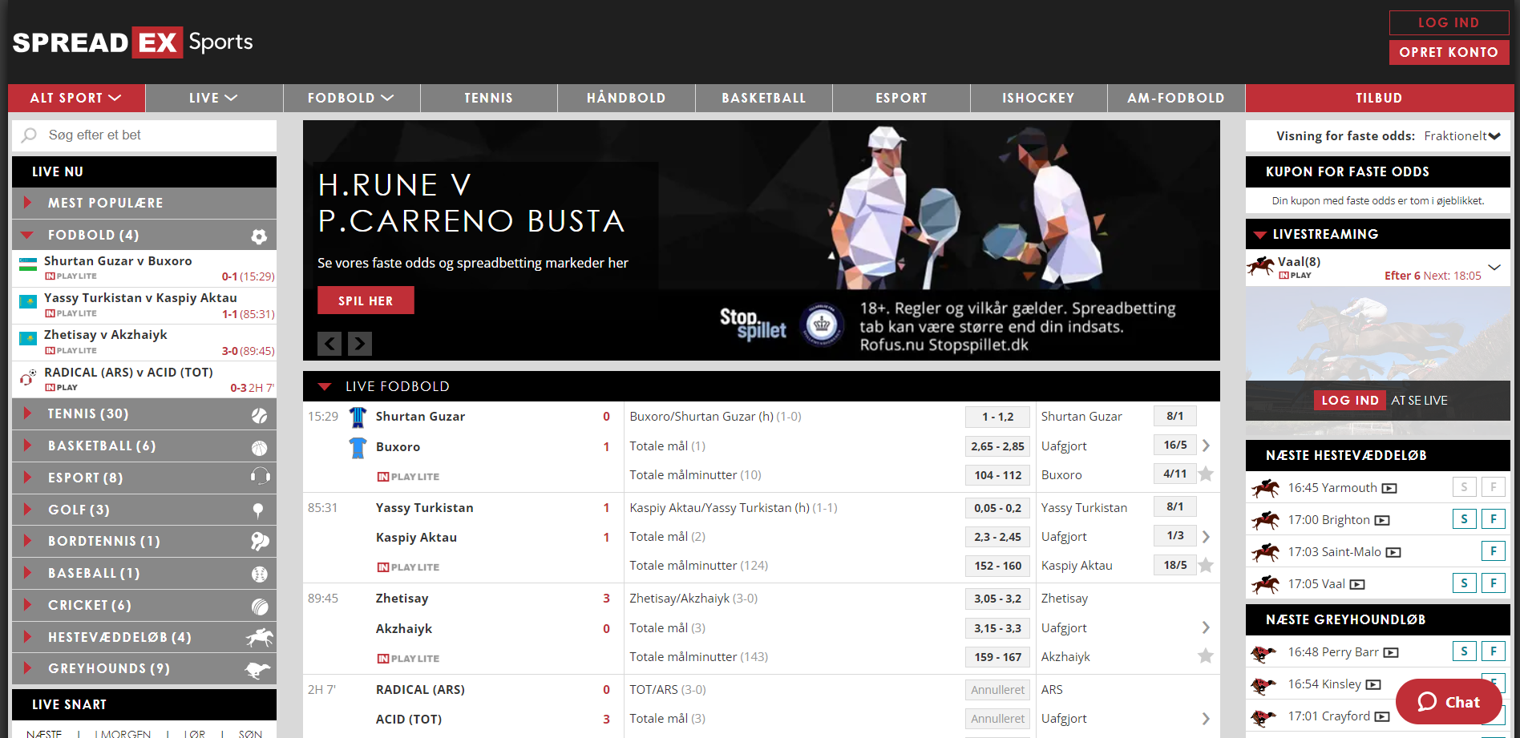Open TILBUD tab
Viewport: 1520px width, 738px height.
1379,98
